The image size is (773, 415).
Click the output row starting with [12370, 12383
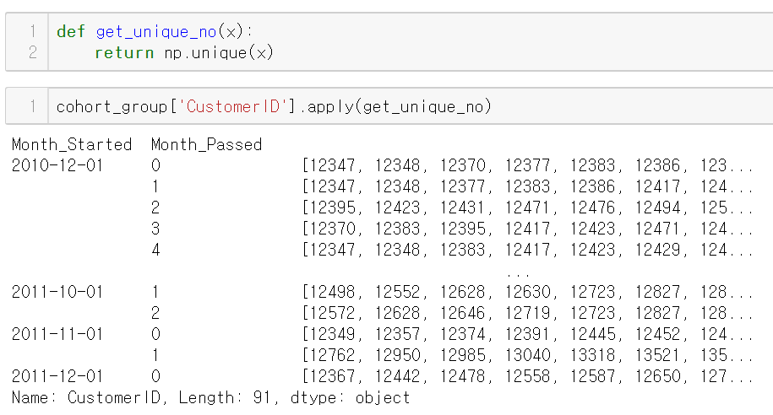[527, 229]
